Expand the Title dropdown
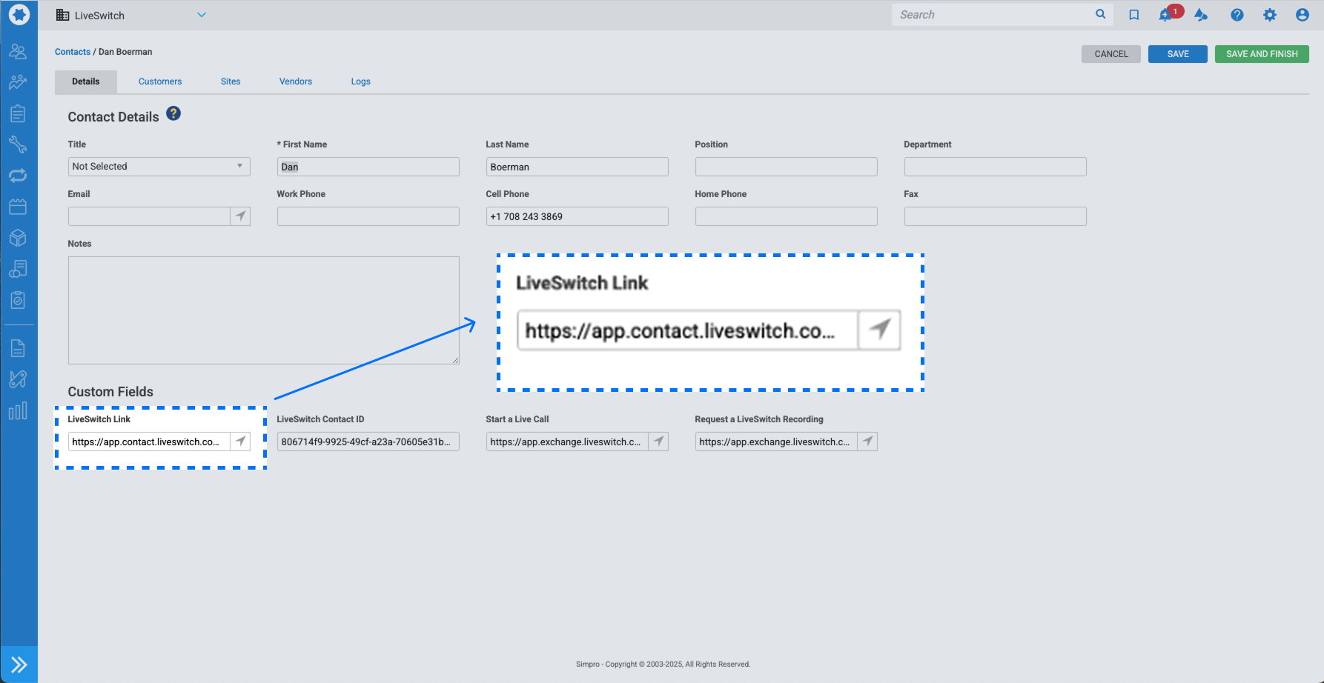Screen dimensions: 1324x683 159,167
